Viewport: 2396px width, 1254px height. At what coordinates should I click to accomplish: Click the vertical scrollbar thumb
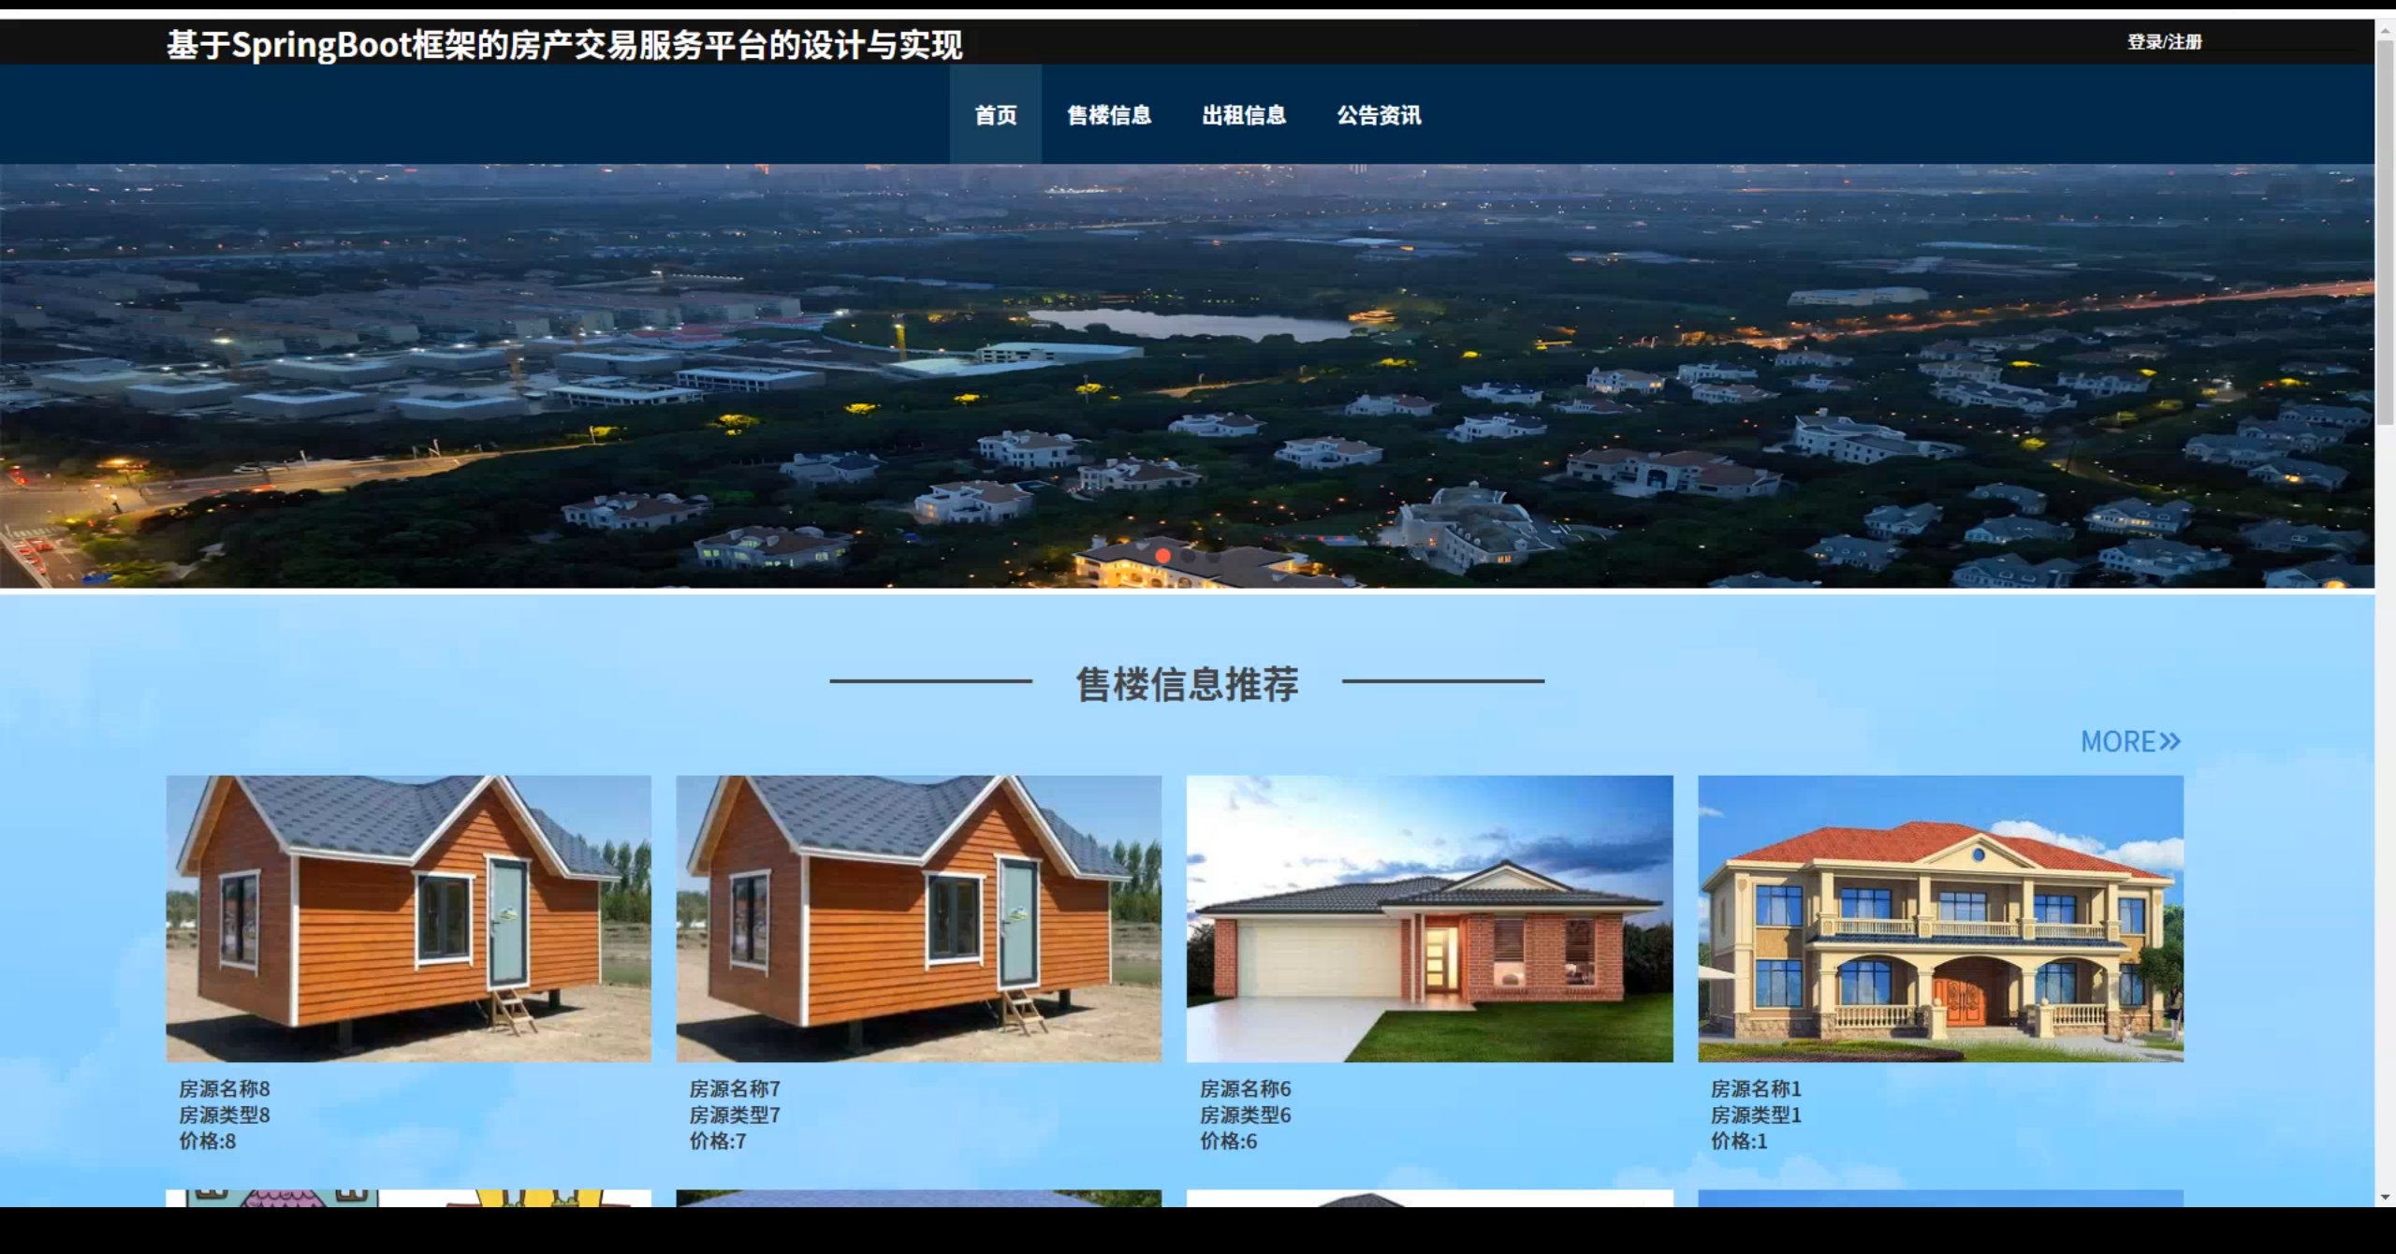[x=2385, y=234]
